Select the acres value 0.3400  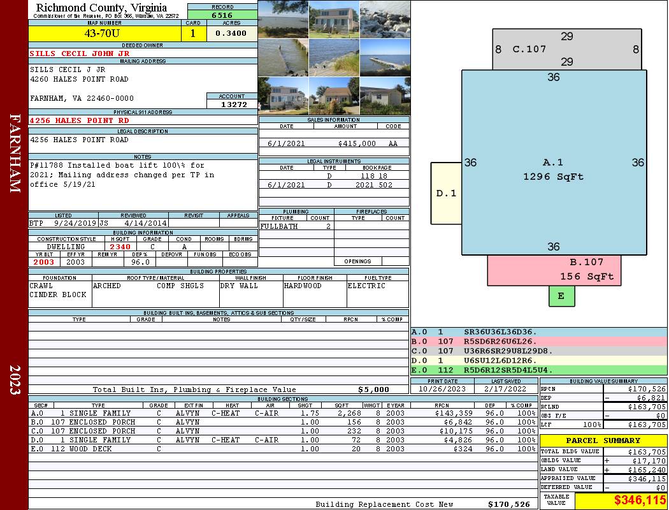point(231,33)
